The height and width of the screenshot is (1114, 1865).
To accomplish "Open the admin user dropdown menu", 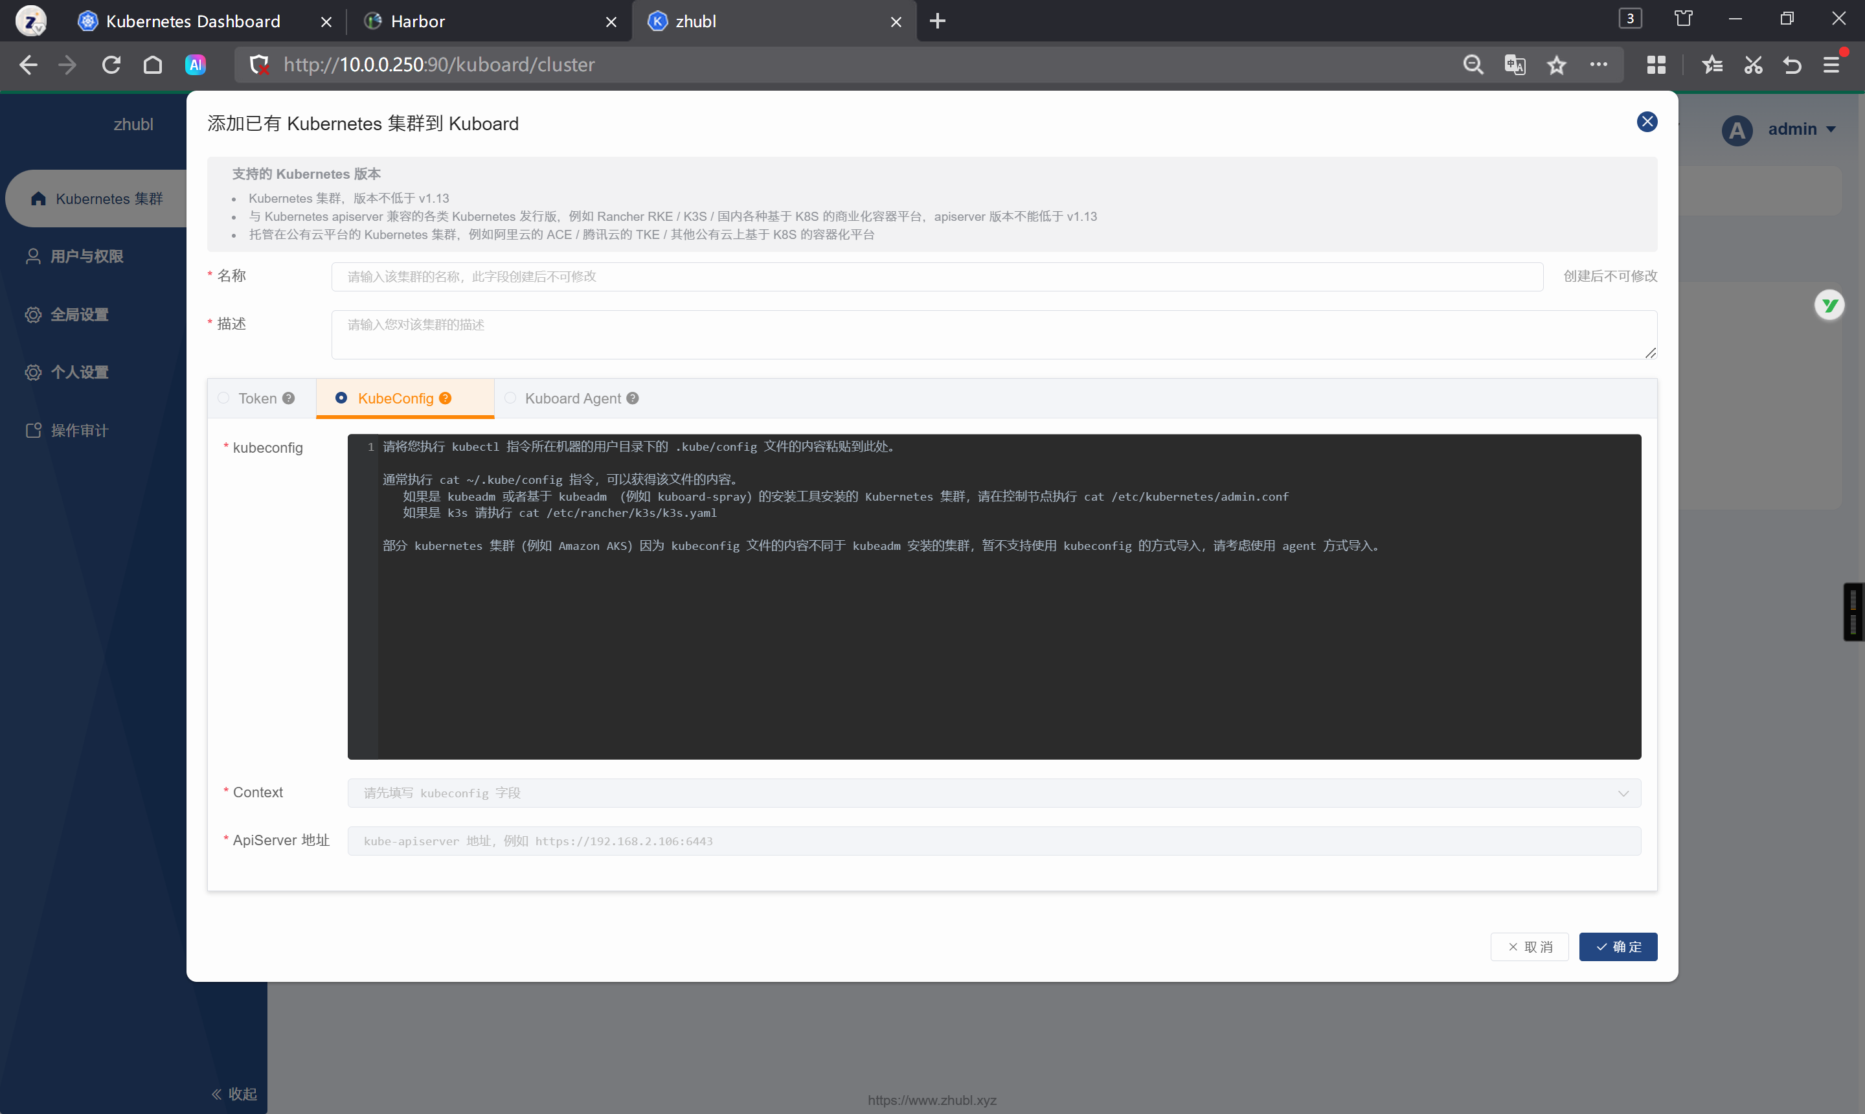I will tap(1801, 129).
